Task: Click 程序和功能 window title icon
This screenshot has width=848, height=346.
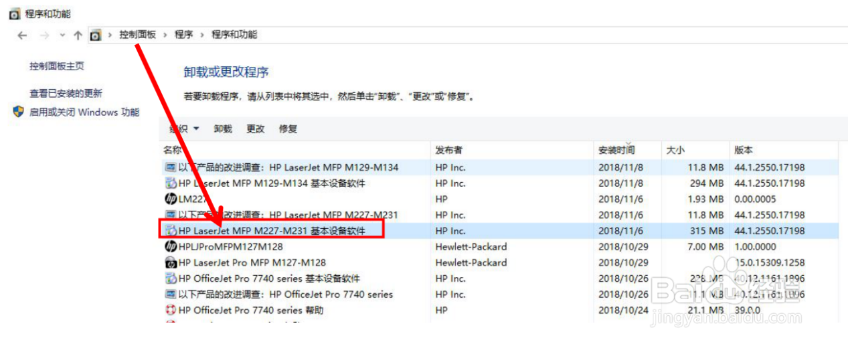Action: click(x=14, y=14)
